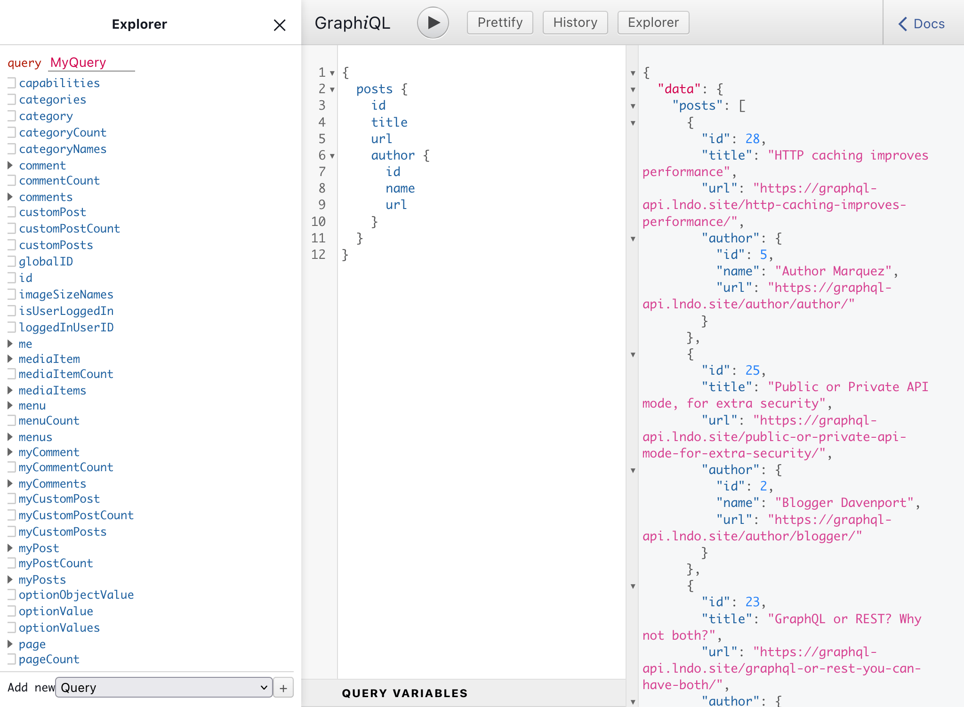Enable the isUserLoggedIn field checkbox
The image size is (964, 707).
tap(12, 311)
